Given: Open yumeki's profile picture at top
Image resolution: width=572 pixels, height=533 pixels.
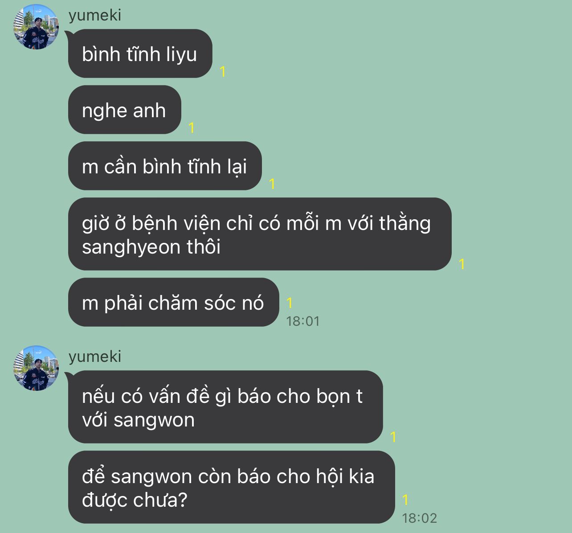Looking at the screenshot, I should point(36,27).
